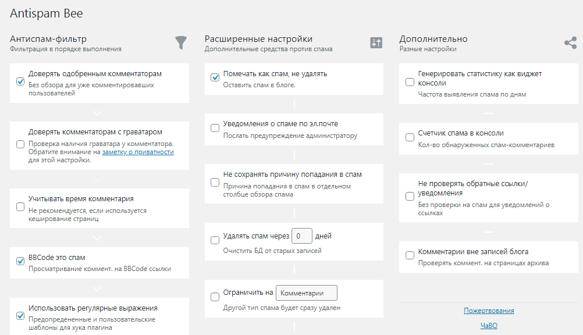Open the заметку о приватности link
Viewport: 583px width, 335px height.
click(x=138, y=152)
